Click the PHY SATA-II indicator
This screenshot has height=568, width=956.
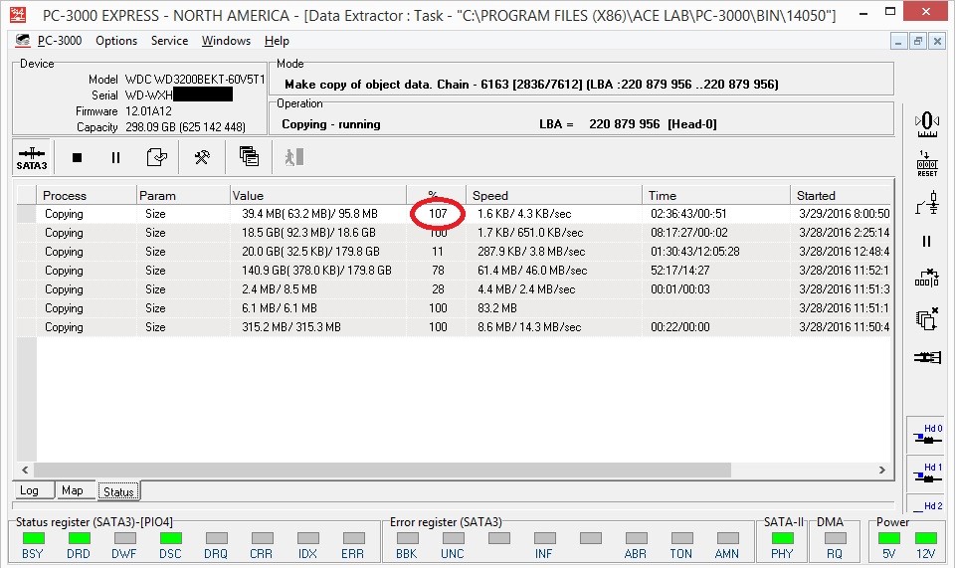coord(782,538)
